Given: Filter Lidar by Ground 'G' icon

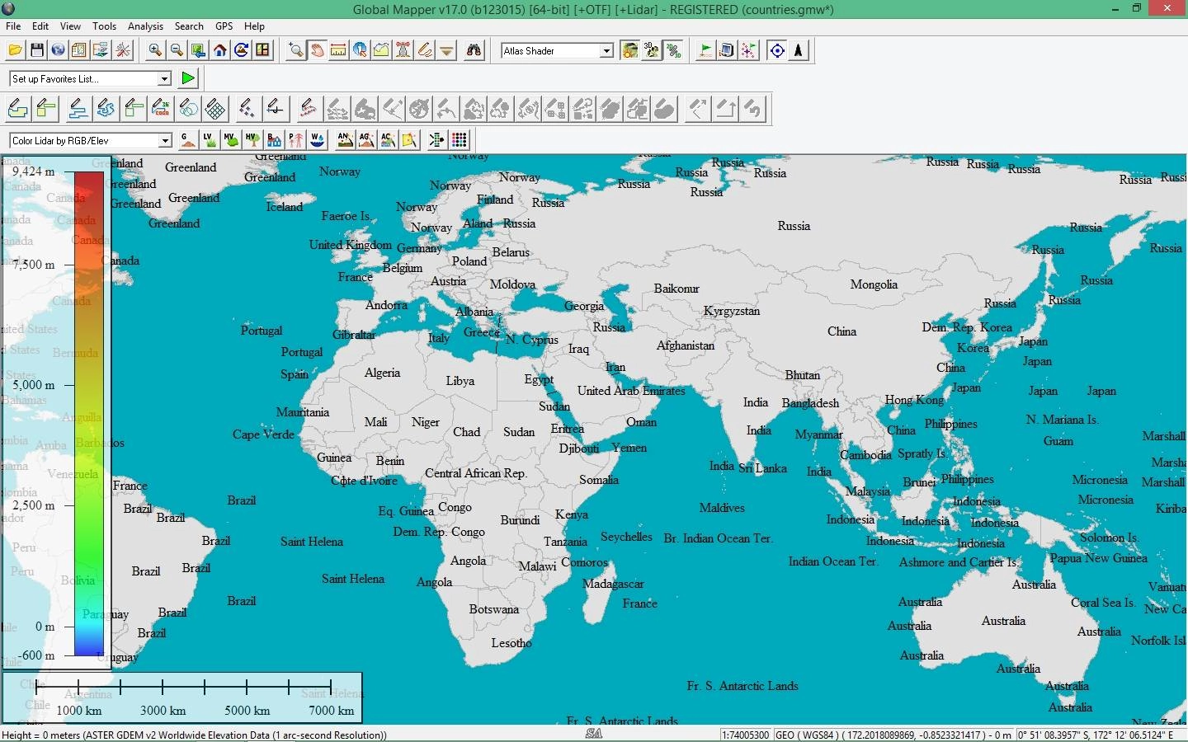Looking at the screenshot, I should click(x=188, y=140).
